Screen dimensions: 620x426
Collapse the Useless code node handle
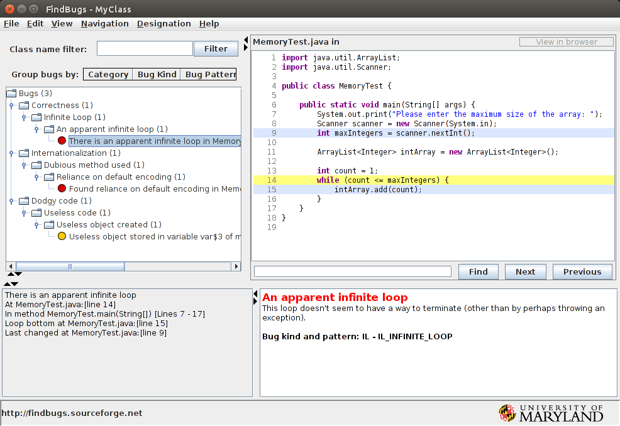(x=24, y=213)
